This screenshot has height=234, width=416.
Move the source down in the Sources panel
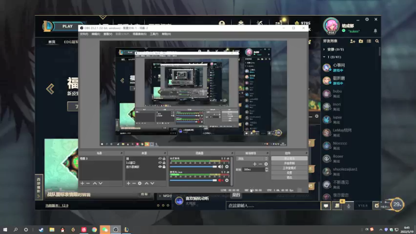pos(152,184)
